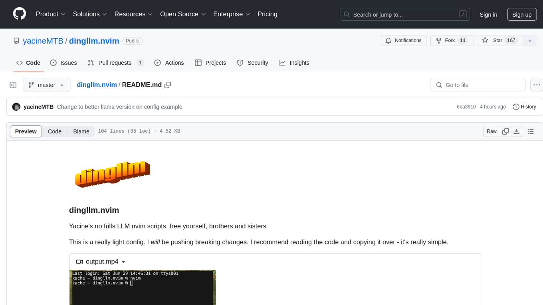Viewport: 543px width, 305px height.
Task: Click the yacineMTB commit author avatar
Action: tap(16, 107)
